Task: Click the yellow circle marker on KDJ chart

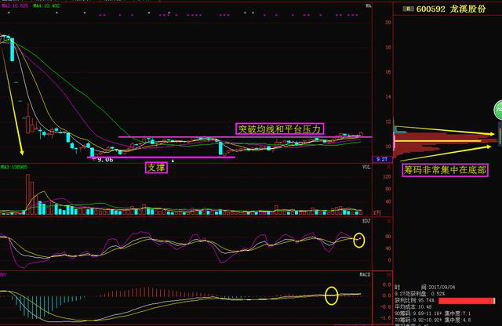Action: pyautogui.click(x=359, y=240)
